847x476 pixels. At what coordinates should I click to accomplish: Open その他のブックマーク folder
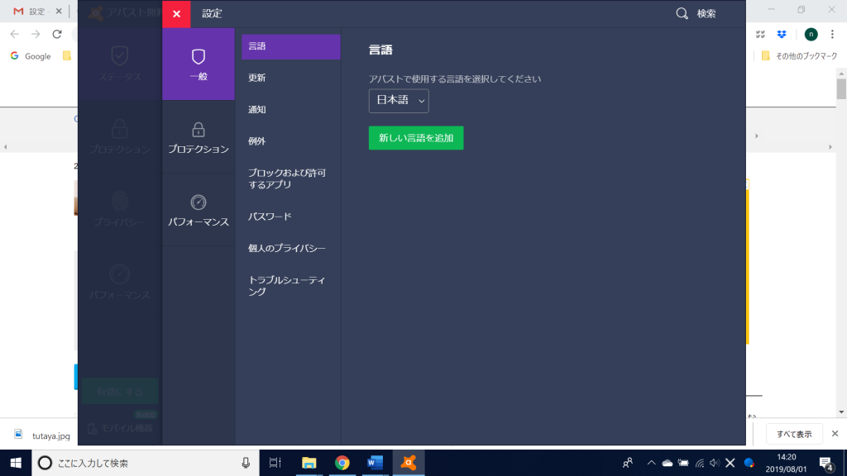(x=800, y=56)
